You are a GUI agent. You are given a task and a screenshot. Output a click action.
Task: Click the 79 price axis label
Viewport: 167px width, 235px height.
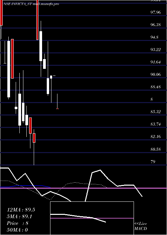(x=153, y=161)
